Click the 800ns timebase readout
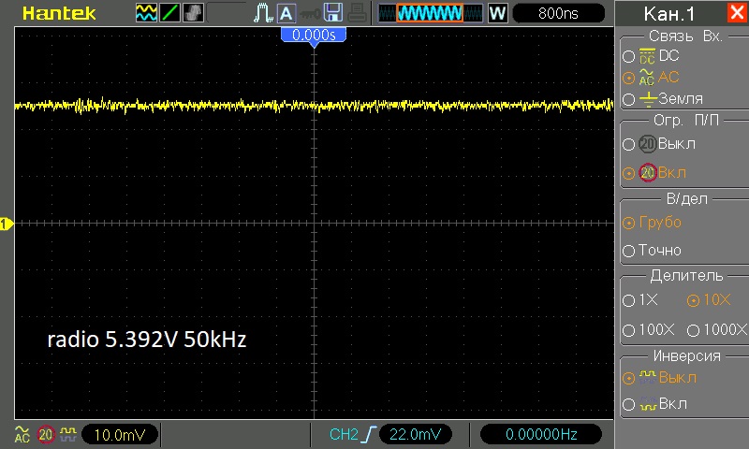 [558, 13]
